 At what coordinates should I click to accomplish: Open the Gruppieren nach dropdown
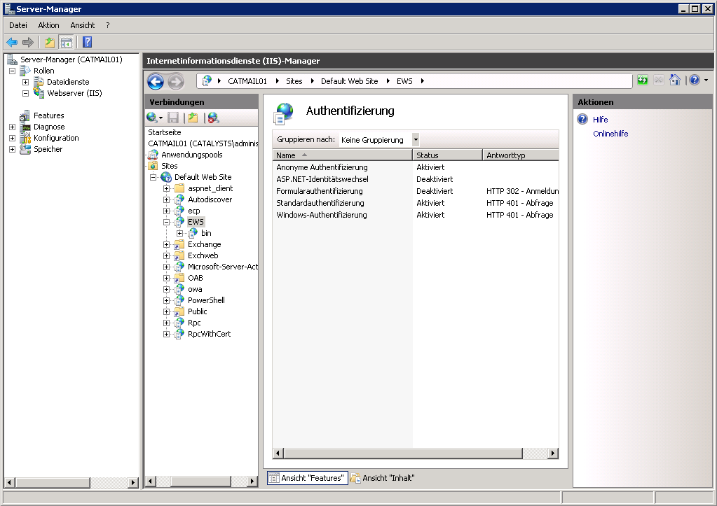point(415,140)
